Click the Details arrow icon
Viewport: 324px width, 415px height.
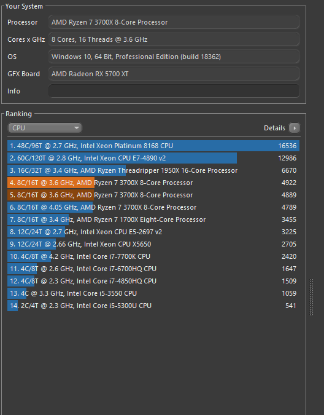(295, 128)
